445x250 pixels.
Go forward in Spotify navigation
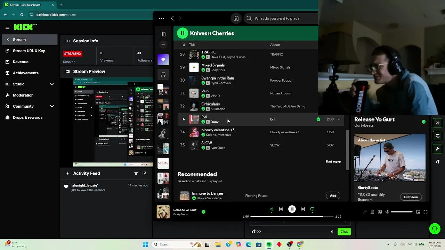[180, 18]
